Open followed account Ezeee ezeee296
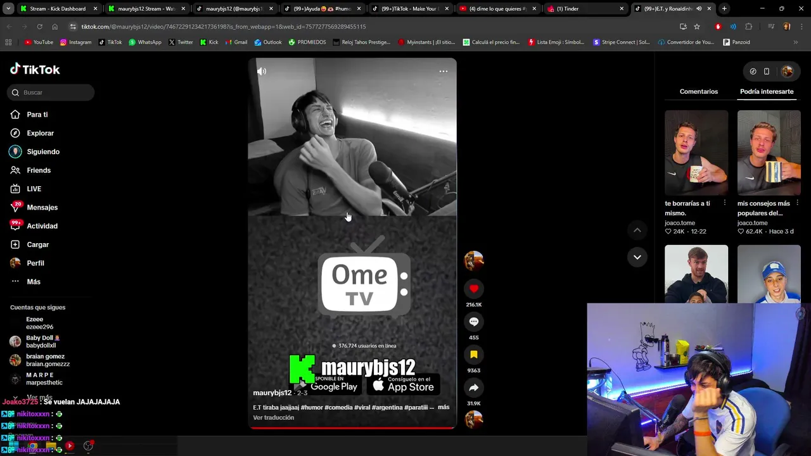Viewport: 811px width, 456px height. (39, 323)
